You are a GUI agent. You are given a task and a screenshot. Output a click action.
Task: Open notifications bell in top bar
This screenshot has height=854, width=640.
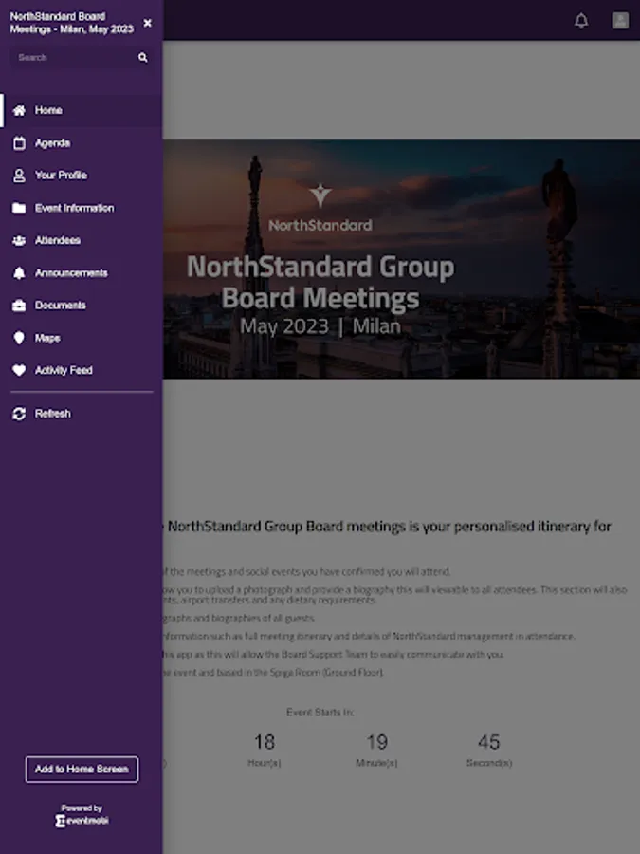coord(581,21)
